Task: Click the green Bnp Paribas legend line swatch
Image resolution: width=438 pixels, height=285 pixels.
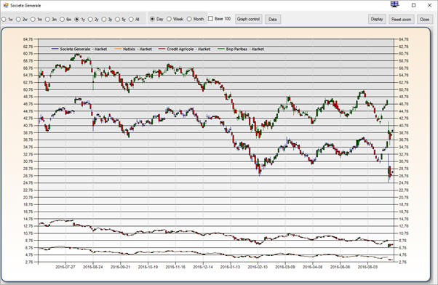Action: 221,49
